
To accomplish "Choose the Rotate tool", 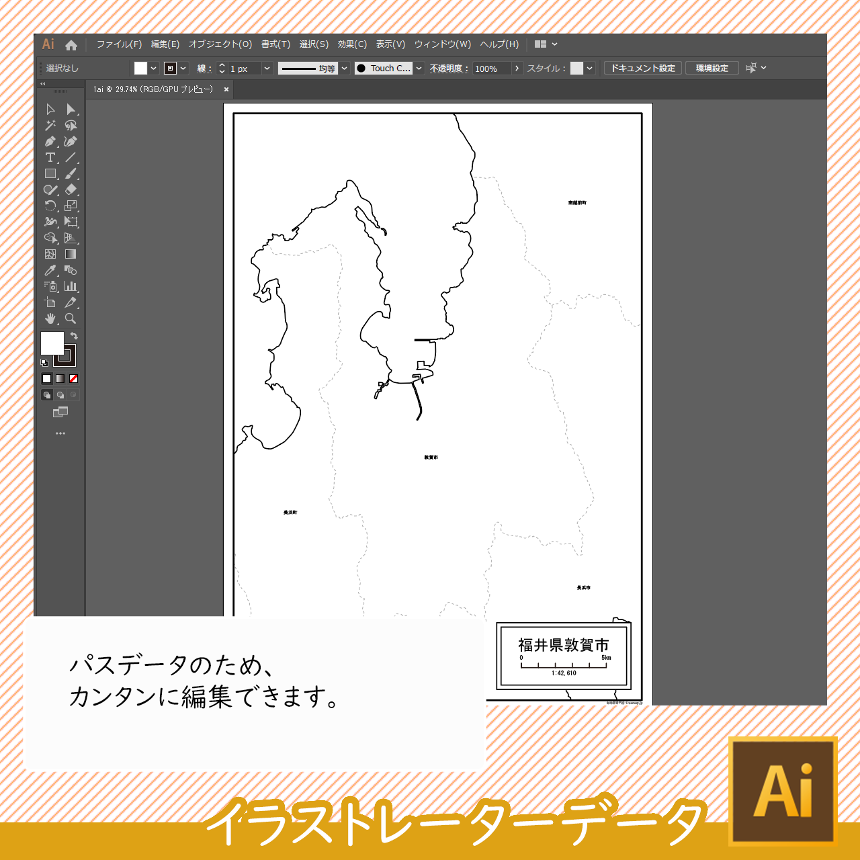I will pyautogui.click(x=50, y=206).
